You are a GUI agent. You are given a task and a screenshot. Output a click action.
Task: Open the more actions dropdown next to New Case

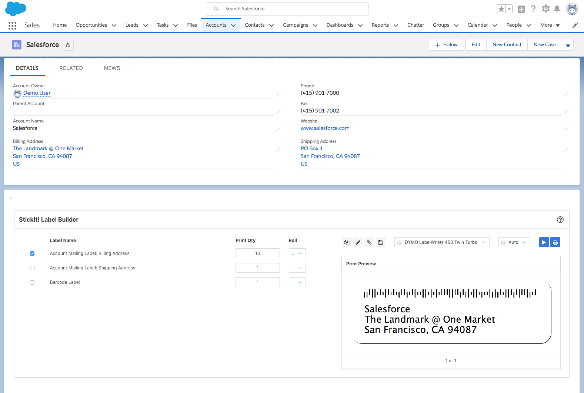pos(568,45)
